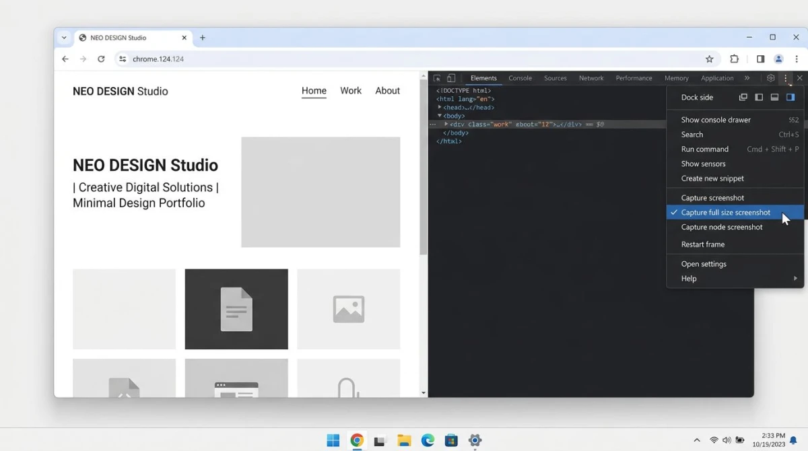Open the dark document portfolio thumbnail
This screenshot has height=451, width=808.
click(x=236, y=309)
